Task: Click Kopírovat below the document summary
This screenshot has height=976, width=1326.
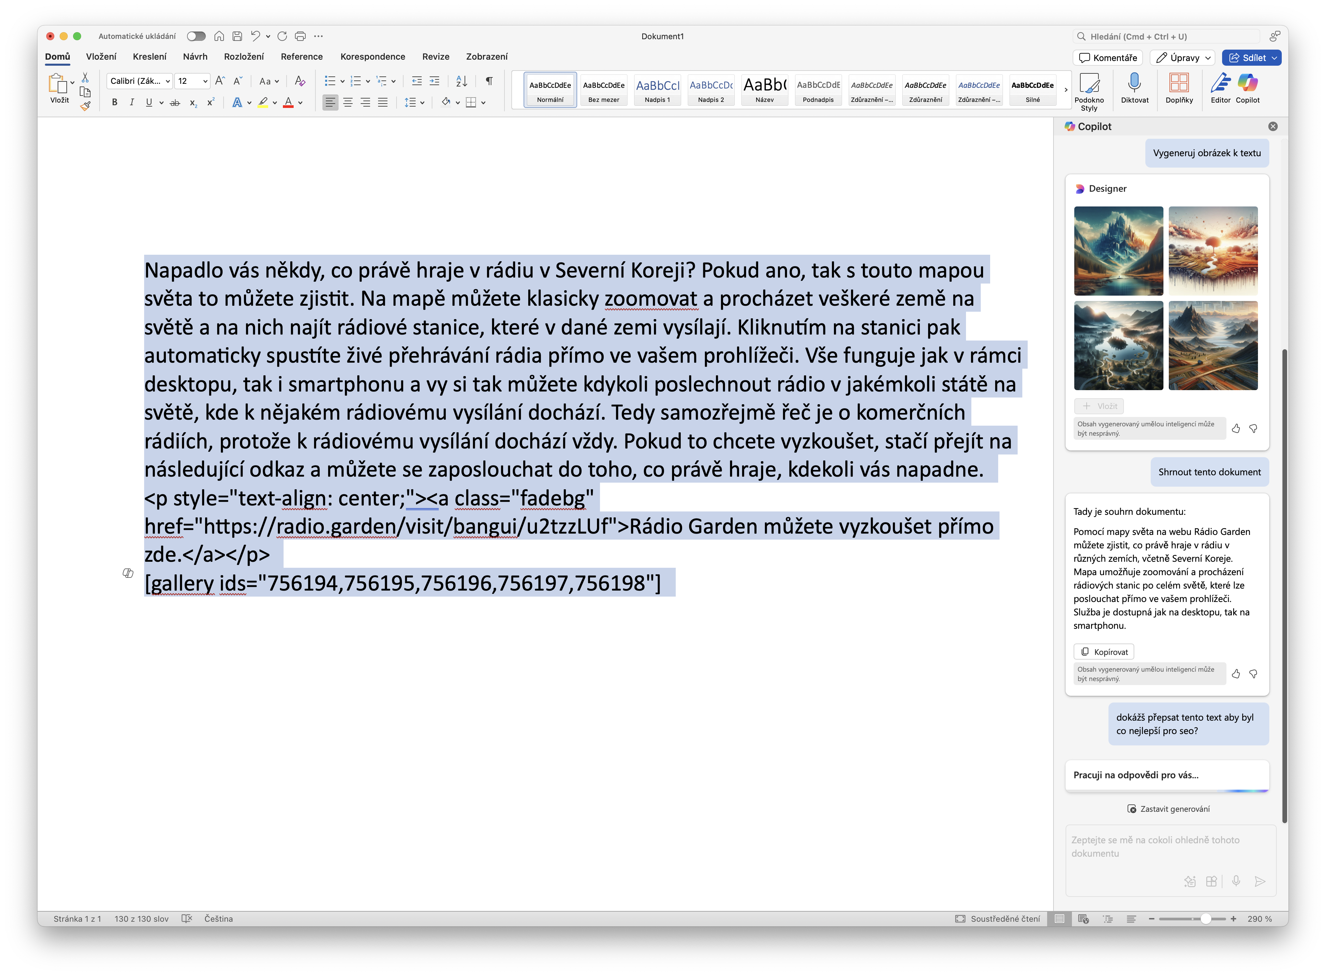Action: pos(1104,651)
